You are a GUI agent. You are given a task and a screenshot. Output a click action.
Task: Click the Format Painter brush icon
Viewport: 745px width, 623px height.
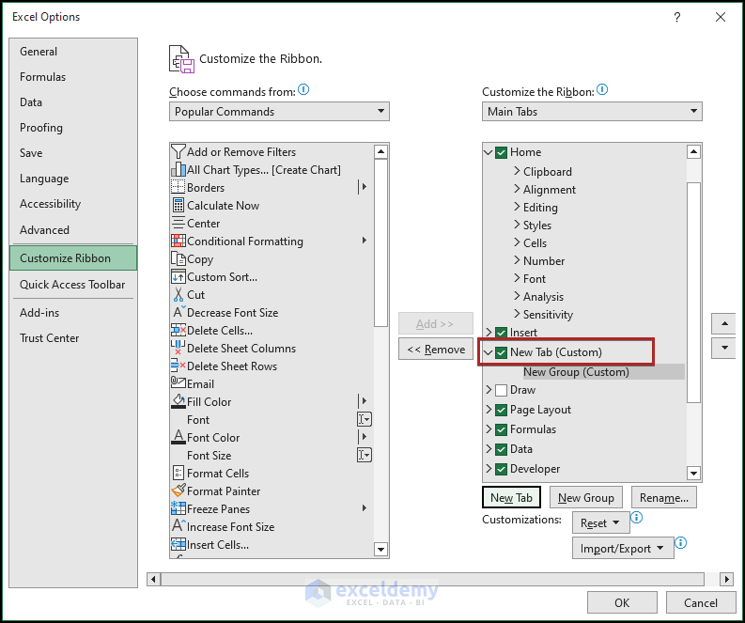click(178, 491)
